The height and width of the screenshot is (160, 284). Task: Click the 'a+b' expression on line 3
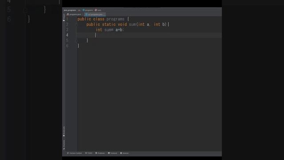119,30
